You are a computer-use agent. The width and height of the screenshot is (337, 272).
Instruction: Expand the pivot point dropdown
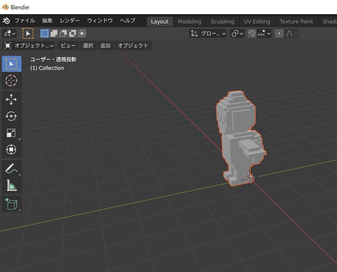click(x=237, y=33)
